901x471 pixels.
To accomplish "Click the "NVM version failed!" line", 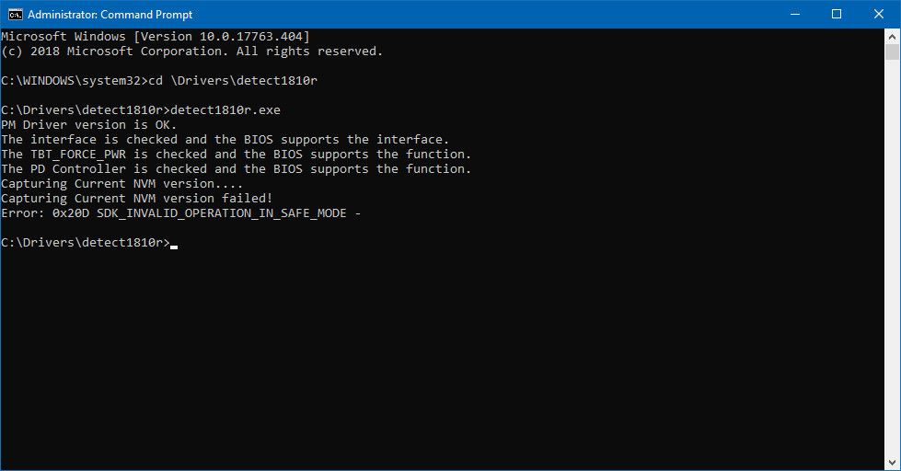I will tap(136, 199).
